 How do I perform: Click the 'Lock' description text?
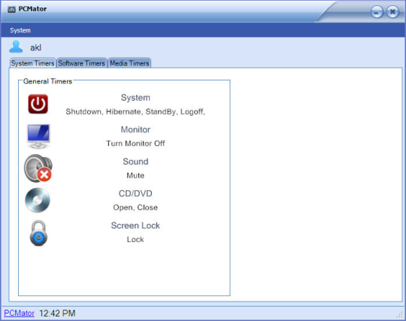click(135, 240)
